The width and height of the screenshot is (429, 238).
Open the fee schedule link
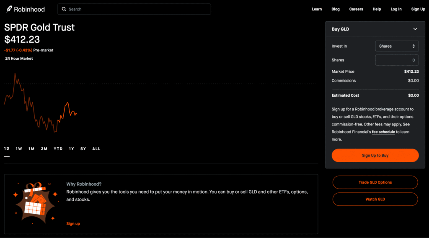point(383,132)
